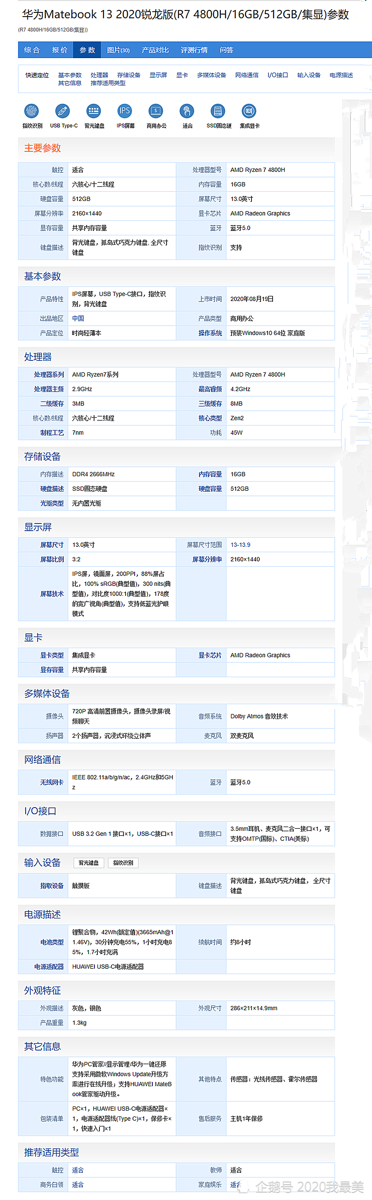
Task: Click the 1.3kg product weight value
Action: coord(80,1023)
